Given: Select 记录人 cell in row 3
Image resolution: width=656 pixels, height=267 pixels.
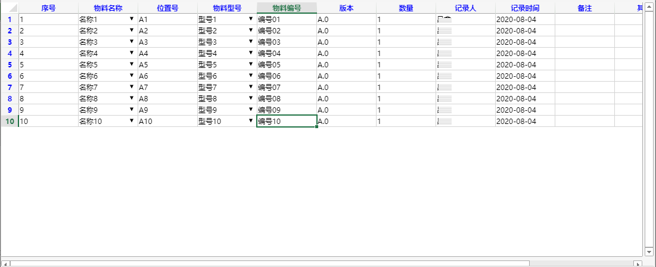Looking at the screenshot, I should click(x=466, y=42).
